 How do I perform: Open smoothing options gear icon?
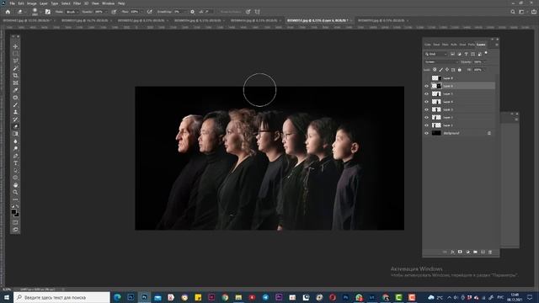[x=193, y=12]
